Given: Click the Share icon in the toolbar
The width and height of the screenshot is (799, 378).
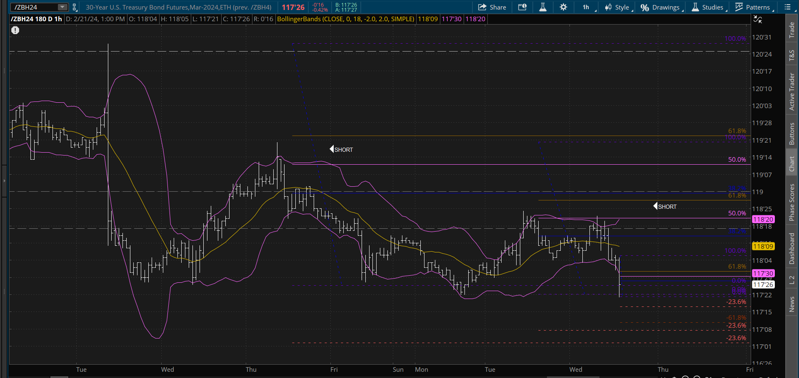Looking at the screenshot, I should tap(483, 7).
